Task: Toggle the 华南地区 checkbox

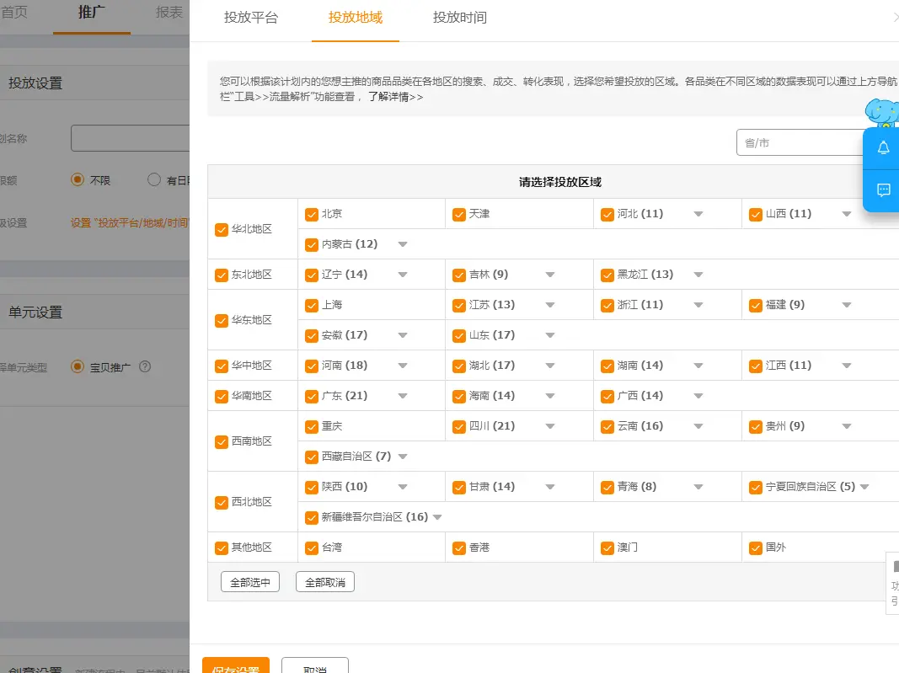Action: 222,396
